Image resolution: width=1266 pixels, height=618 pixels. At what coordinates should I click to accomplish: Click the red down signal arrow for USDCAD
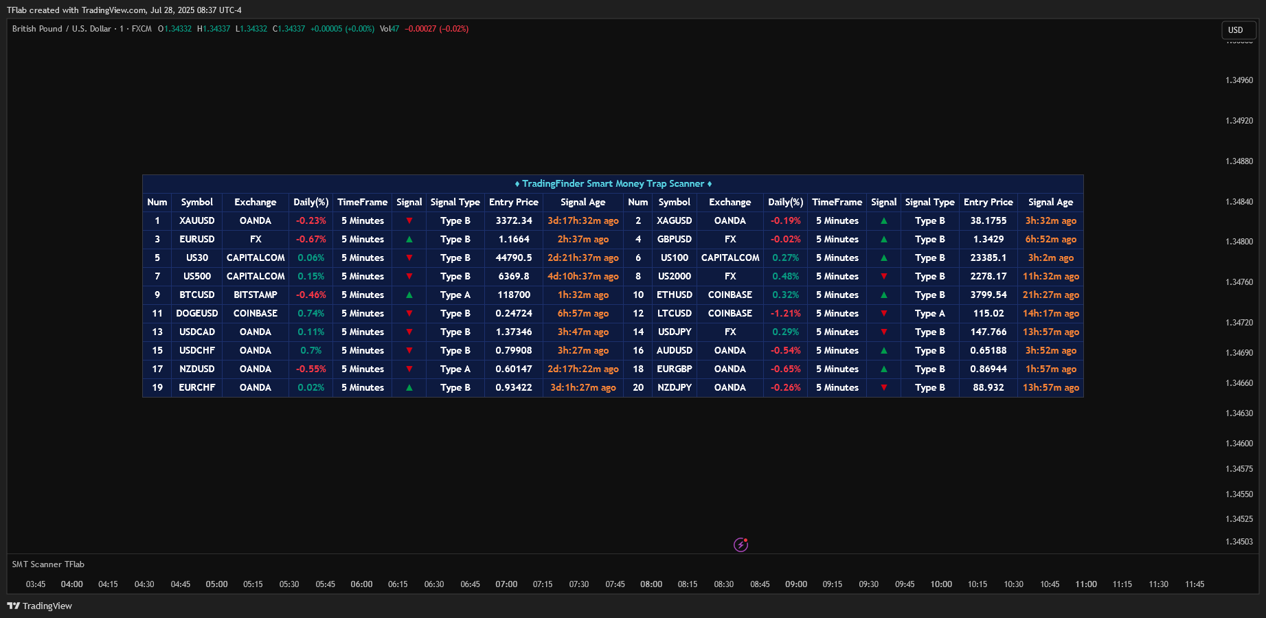tap(409, 332)
